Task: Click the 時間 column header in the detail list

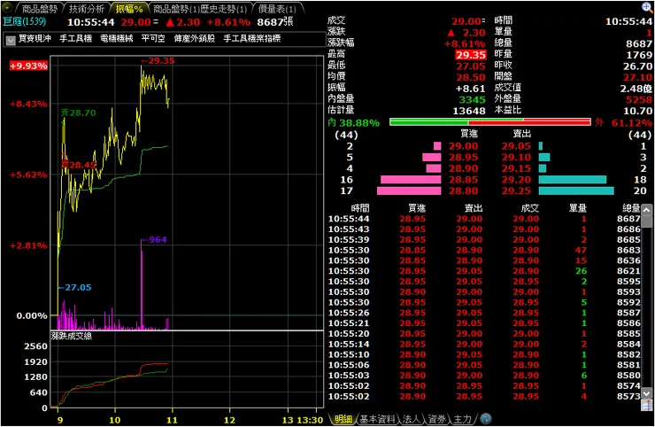Action: (x=360, y=208)
